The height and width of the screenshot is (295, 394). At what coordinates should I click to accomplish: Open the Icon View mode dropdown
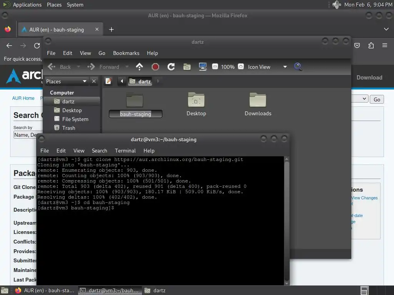(268, 67)
